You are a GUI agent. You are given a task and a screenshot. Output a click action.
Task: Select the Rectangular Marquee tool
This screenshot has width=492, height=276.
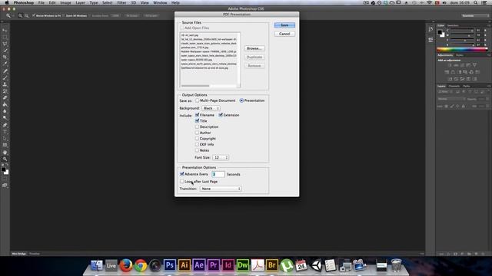[5, 37]
